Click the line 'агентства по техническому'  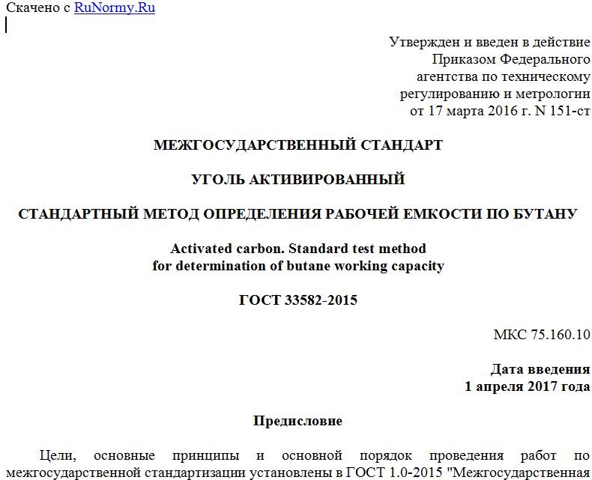[504, 76]
